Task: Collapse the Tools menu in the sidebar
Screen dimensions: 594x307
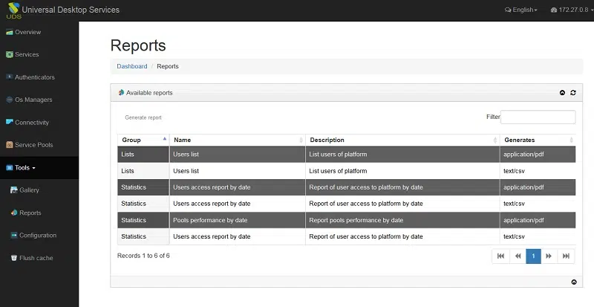Action: click(21, 168)
